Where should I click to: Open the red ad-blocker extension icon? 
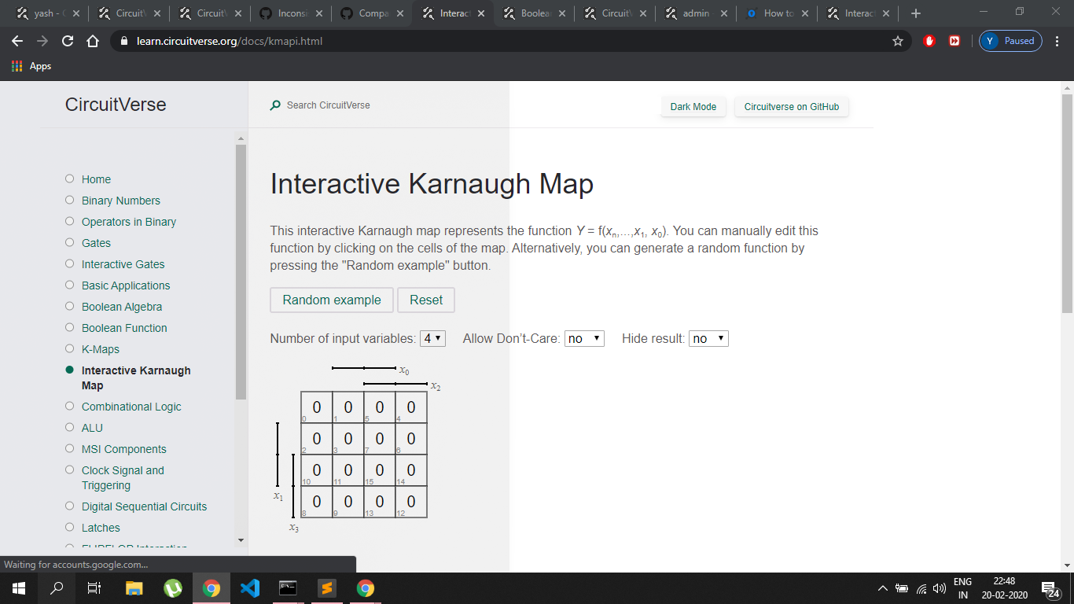click(929, 41)
